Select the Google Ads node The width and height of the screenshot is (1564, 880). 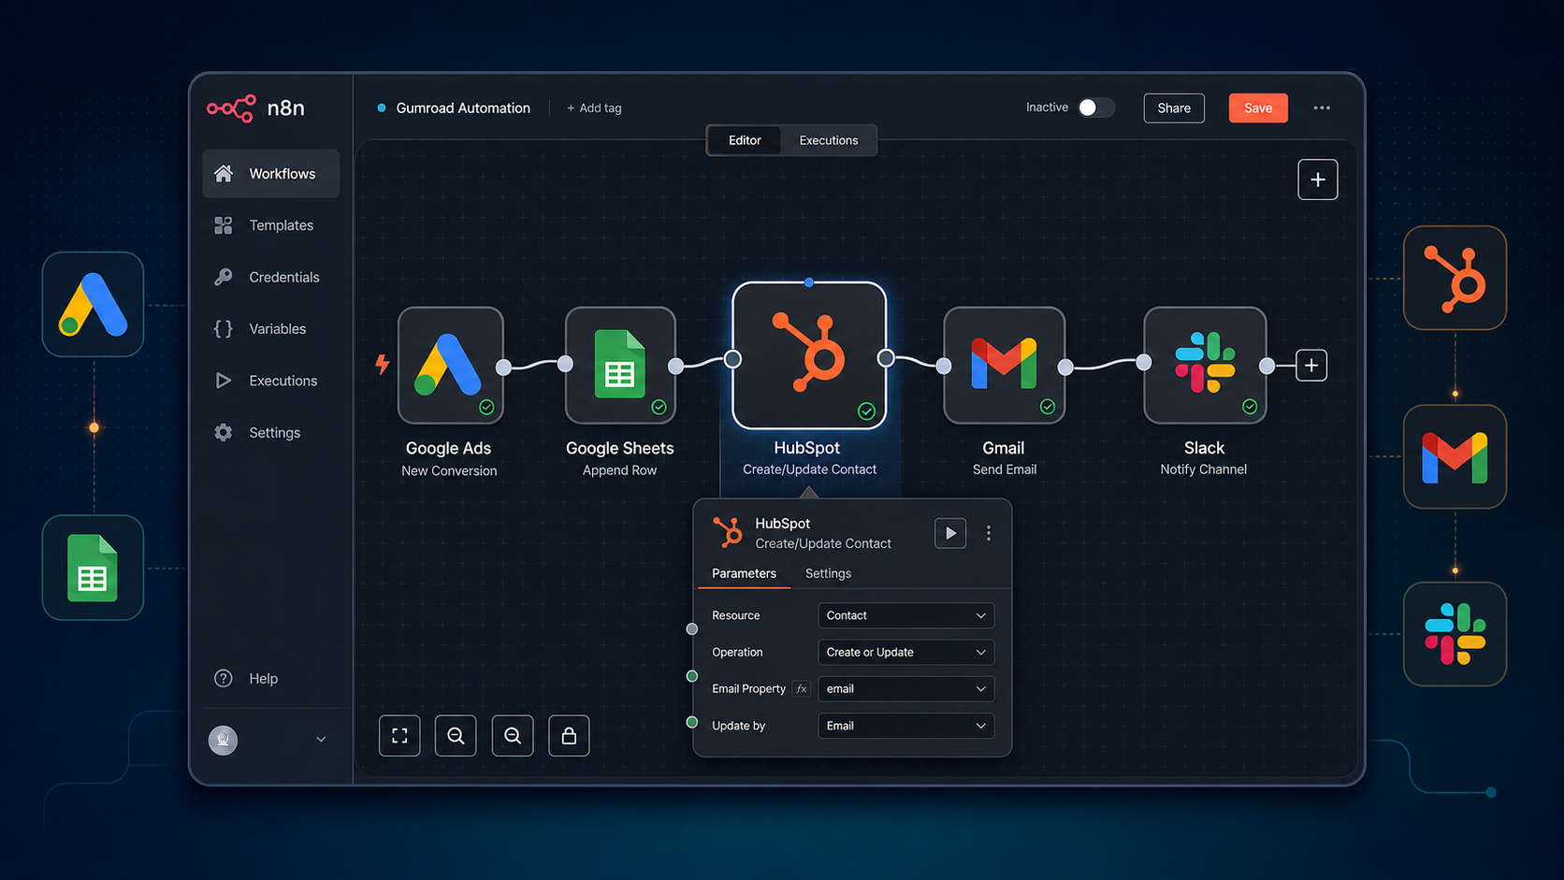tap(451, 366)
